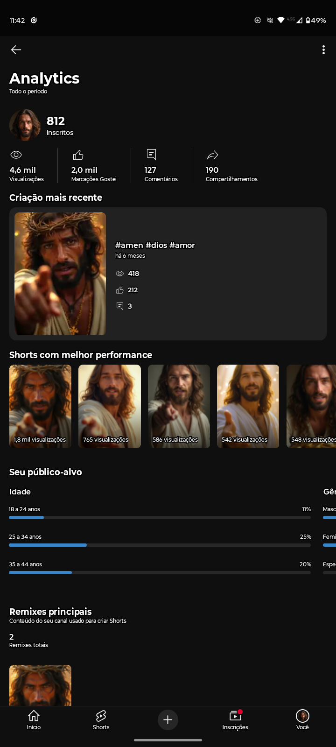Image resolution: width=336 pixels, height=747 pixels.
Task: Open the three-dot overflow menu
Action: coord(323,50)
